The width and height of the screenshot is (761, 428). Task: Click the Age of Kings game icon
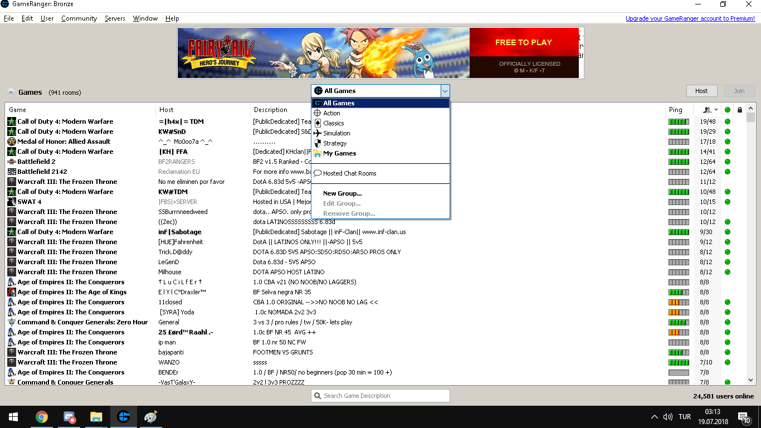12,292
